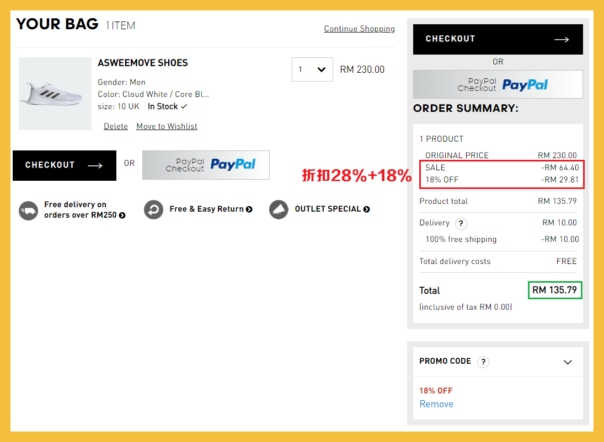Move the shoes to Wishlist

pyautogui.click(x=167, y=126)
